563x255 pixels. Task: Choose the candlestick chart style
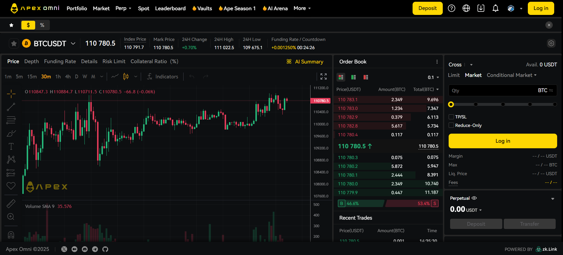pyautogui.click(x=126, y=77)
